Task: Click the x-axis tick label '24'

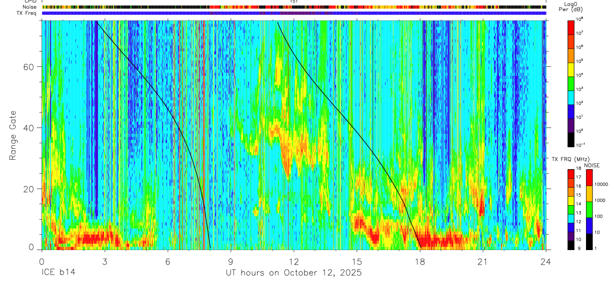Action: [x=545, y=262]
